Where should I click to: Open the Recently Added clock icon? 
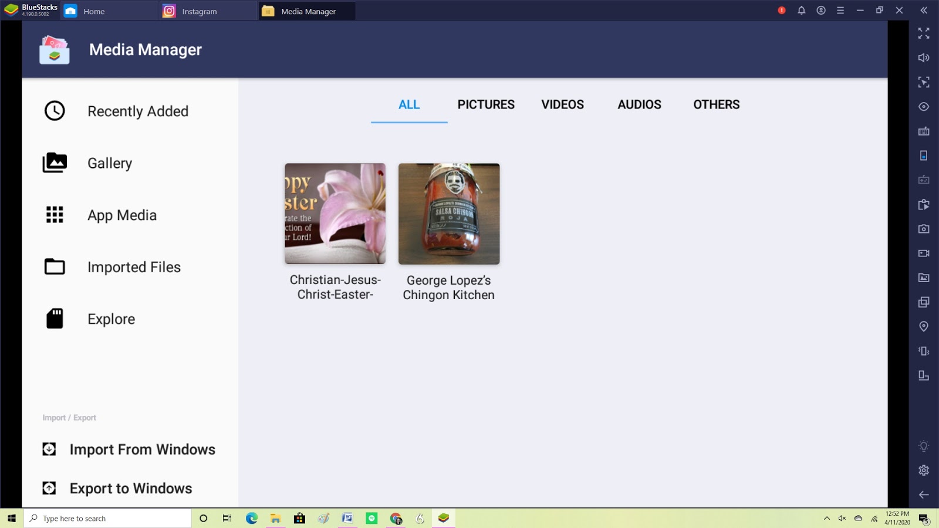click(55, 111)
